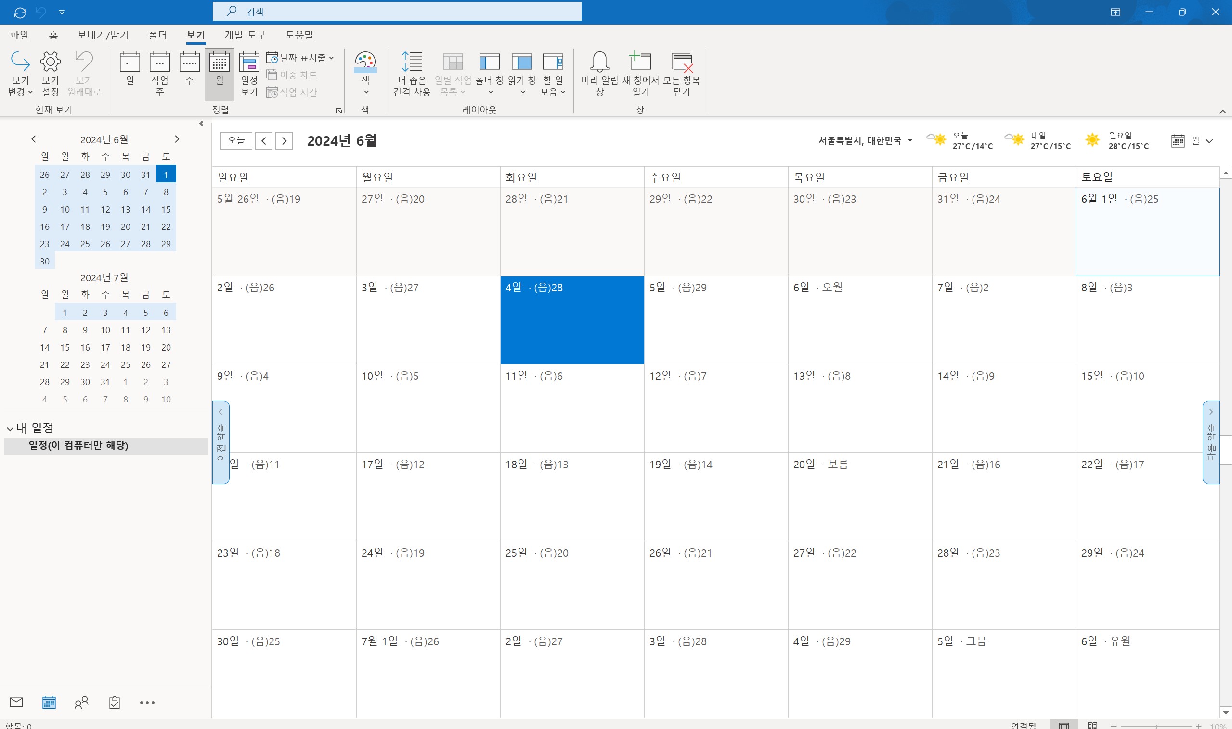Select June 19 in the mini calendar
Viewport: 1232px width, 729px height.
point(105,226)
